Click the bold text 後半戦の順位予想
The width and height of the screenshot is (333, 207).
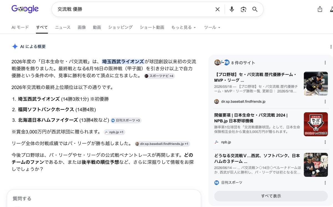(100, 162)
